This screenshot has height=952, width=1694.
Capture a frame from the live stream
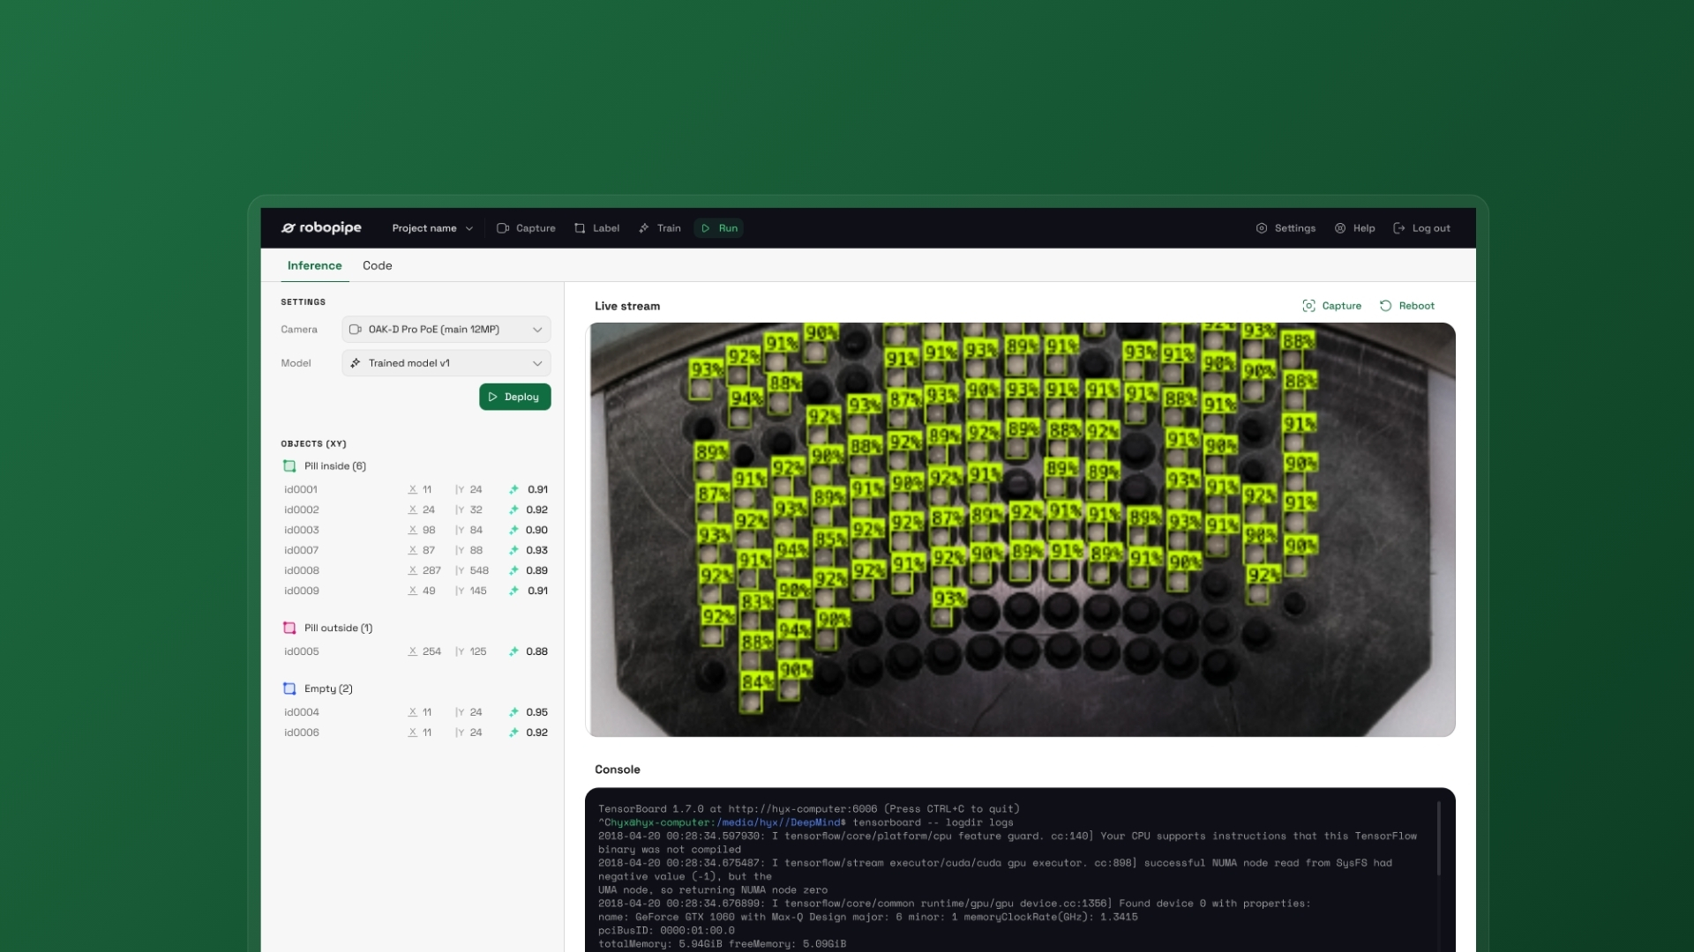point(1331,306)
